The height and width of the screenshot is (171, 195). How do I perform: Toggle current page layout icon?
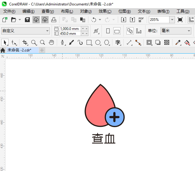click(x=139, y=31)
